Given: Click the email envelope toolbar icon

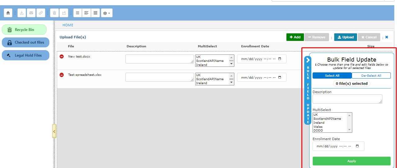Looking at the screenshot, I should tap(31, 13).
